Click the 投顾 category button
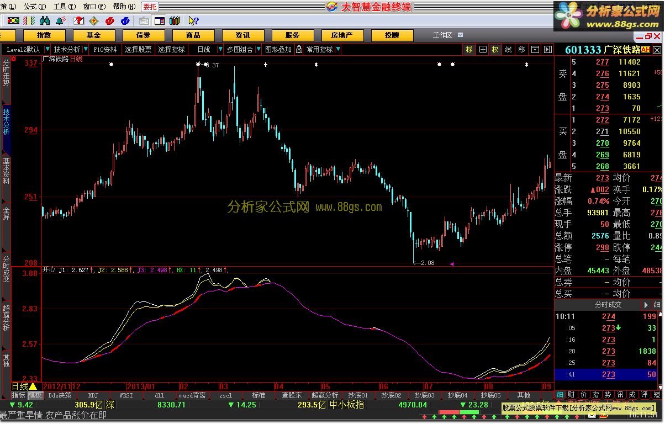The width and height of the screenshot is (665, 424). (392, 35)
